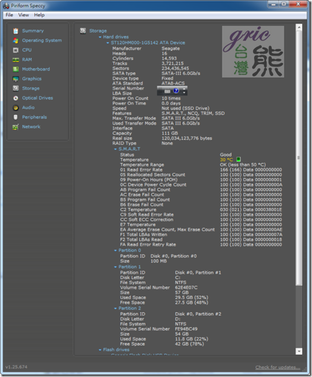Click the Used Space 29.5 GB (52%) value
The height and width of the screenshot is (377, 312).
click(x=192, y=297)
